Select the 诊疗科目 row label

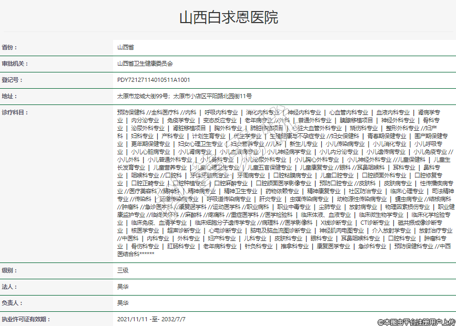point(15,112)
